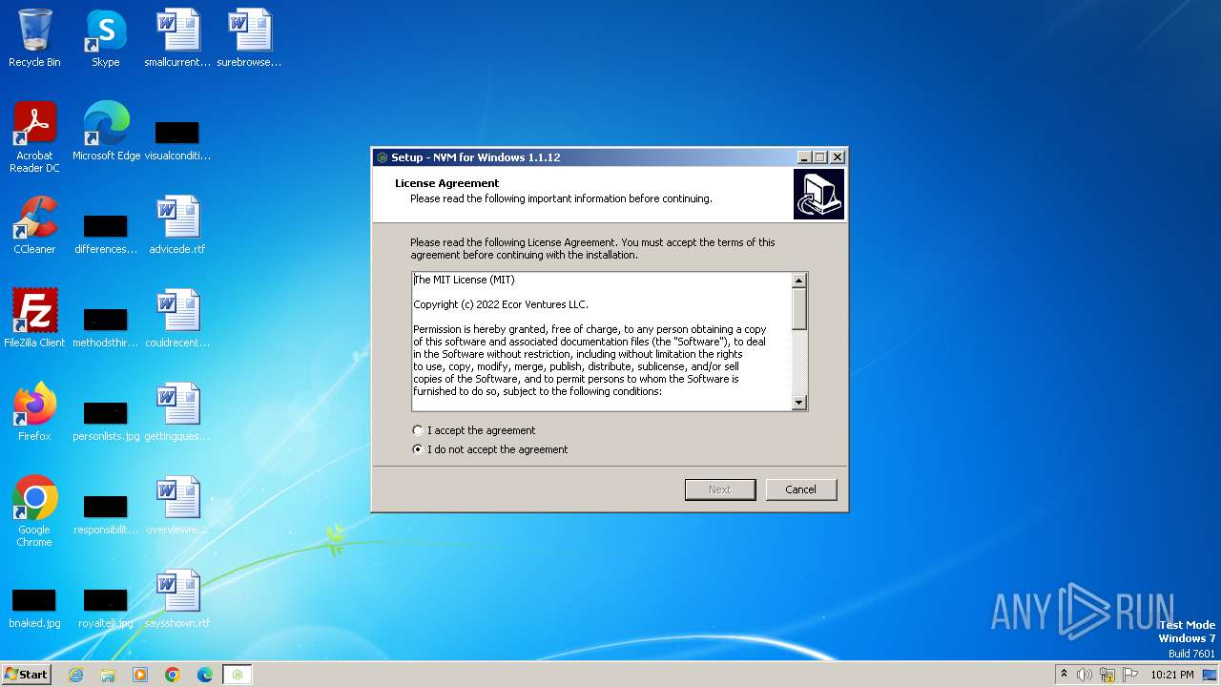Open Chrome from the taskbar
Image resolution: width=1221 pixels, height=687 pixels.
point(173,675)
